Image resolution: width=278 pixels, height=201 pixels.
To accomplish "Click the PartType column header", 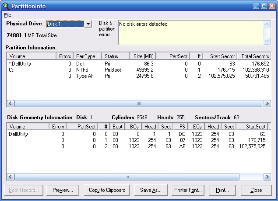I will 87,56.
